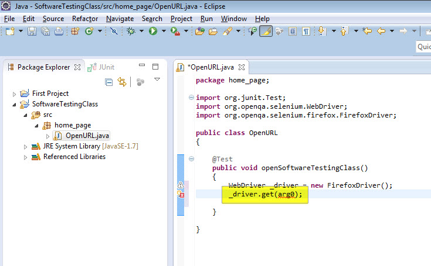431x266 pixels.
Task: Toggle Link with Editor icon
Action: click(122, 82)
